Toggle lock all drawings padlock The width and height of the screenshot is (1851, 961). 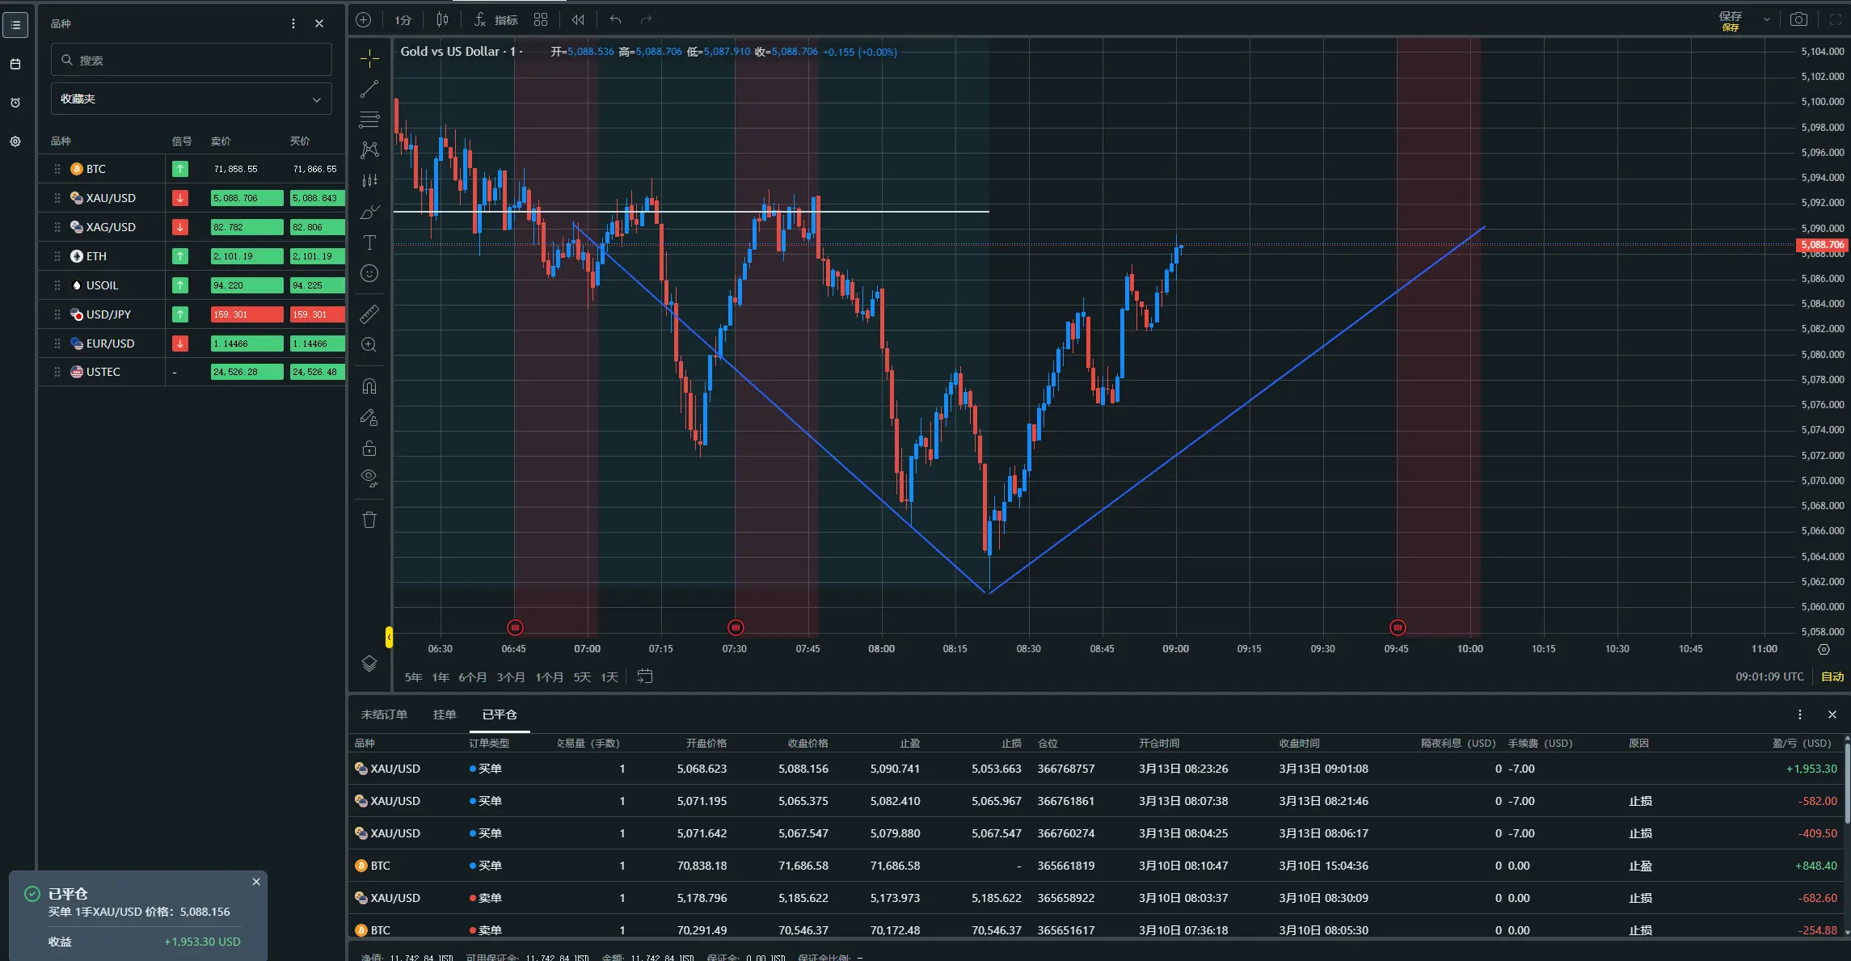369,449
